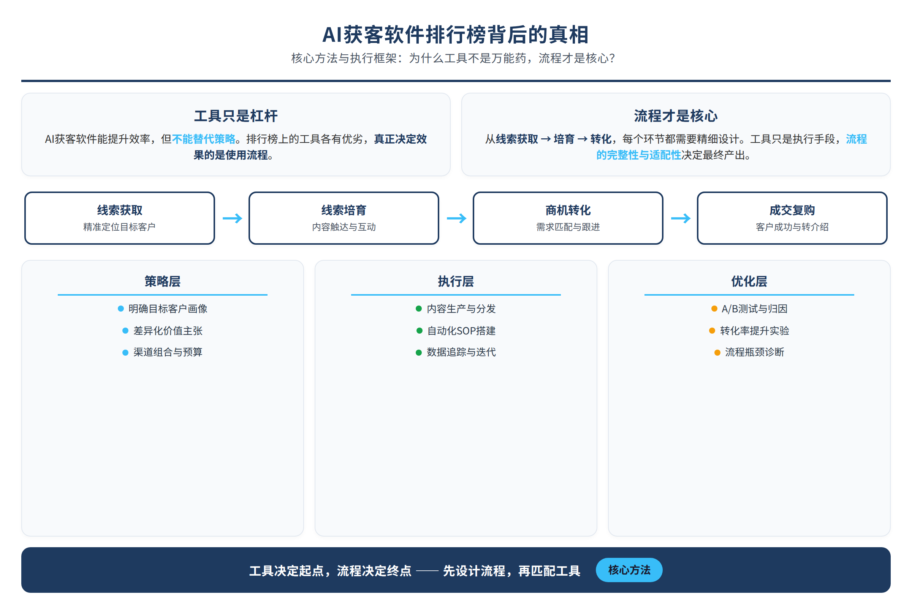
Task: Select the 成交复购 process box
Action: [792, 218]
